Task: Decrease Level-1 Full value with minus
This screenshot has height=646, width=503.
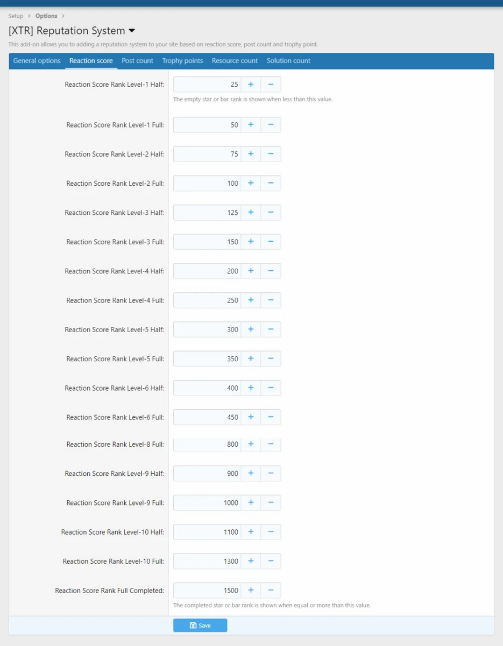Action: [271, 125]
